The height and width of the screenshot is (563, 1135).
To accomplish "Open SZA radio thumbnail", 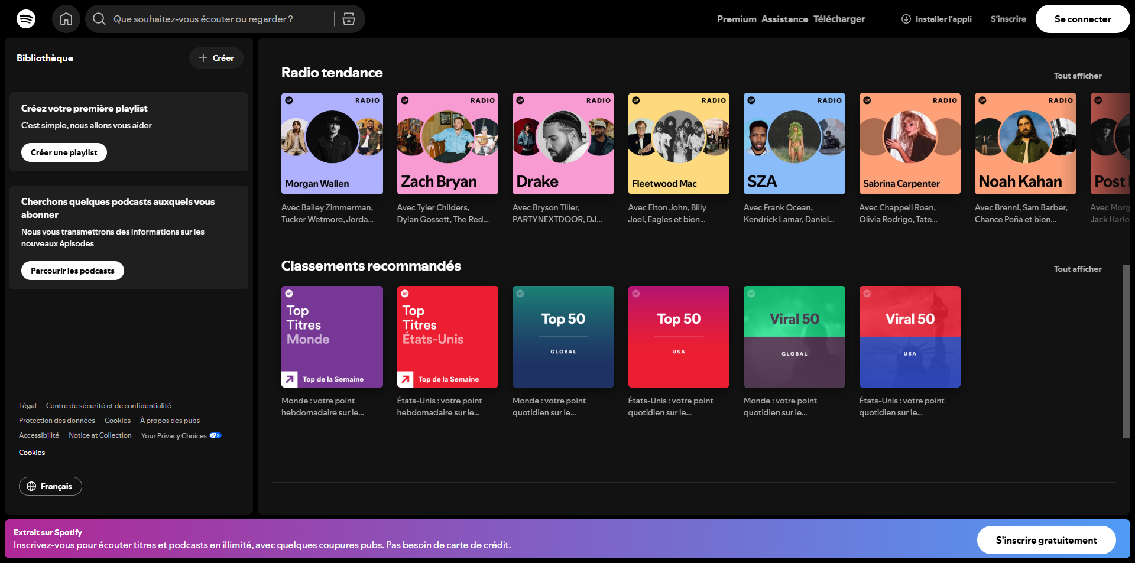I will coord(794,144).
